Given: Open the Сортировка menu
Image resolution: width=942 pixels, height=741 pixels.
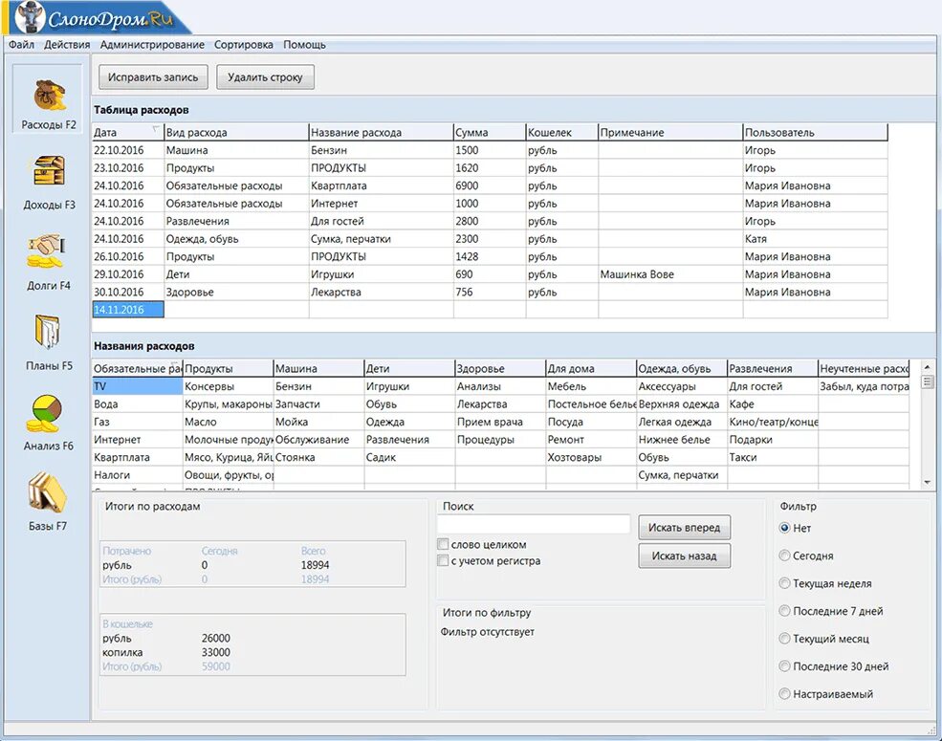Looking at the screenshot, I should coord(243,44).
